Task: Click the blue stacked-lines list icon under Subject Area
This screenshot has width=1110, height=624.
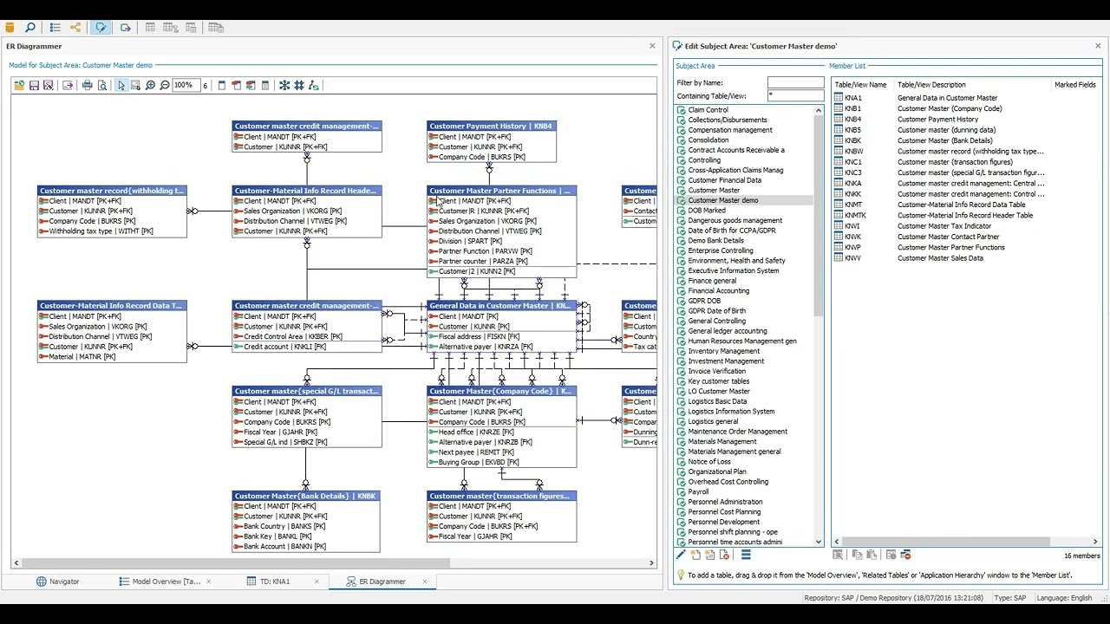Action: coord(746,555)
